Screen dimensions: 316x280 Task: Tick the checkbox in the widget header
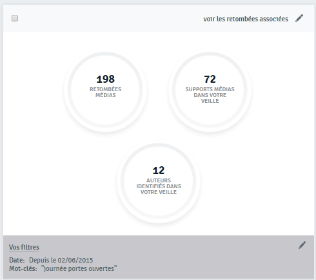coord(15,18)
